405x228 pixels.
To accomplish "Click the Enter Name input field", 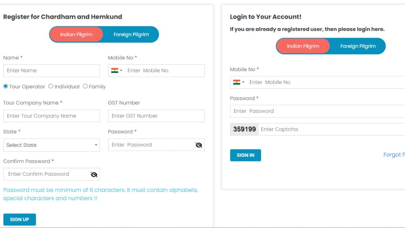I will pyautogui.click(x=52, y=71).
